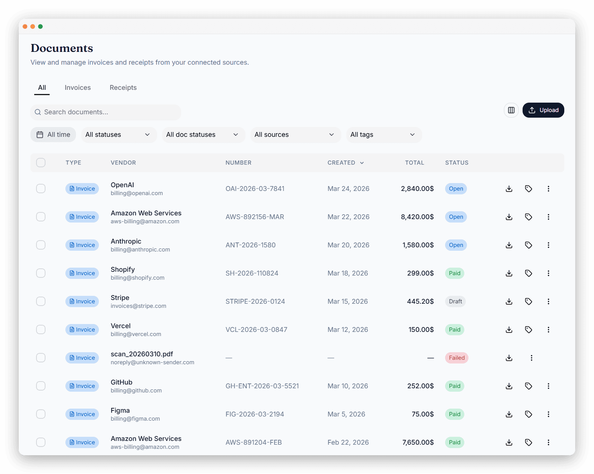594x474 pixels.
Task: Check the OpenAI invoice row
Action: [41, 189]
